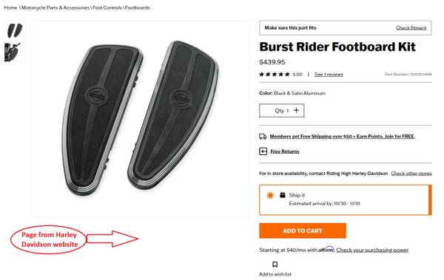
Task: Open Members get Free Shipping link
Action: point(342,137)
